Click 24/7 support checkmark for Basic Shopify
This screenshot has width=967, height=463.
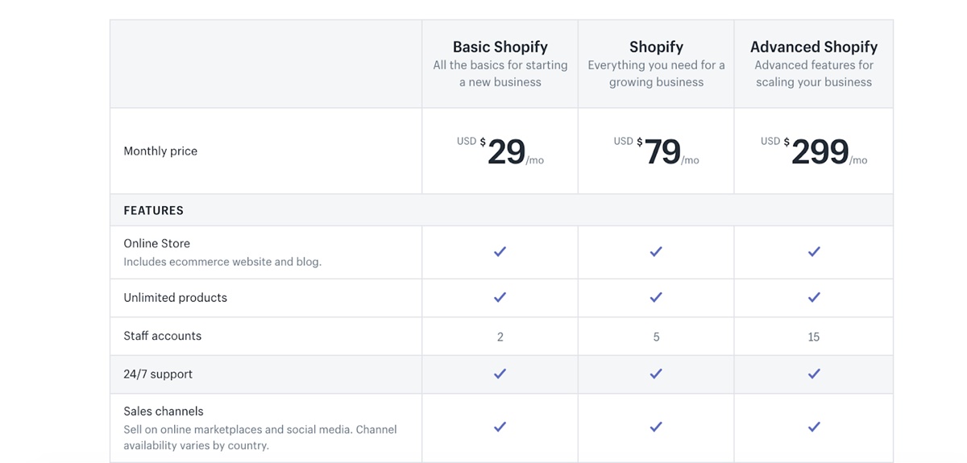tap(500, 374)
